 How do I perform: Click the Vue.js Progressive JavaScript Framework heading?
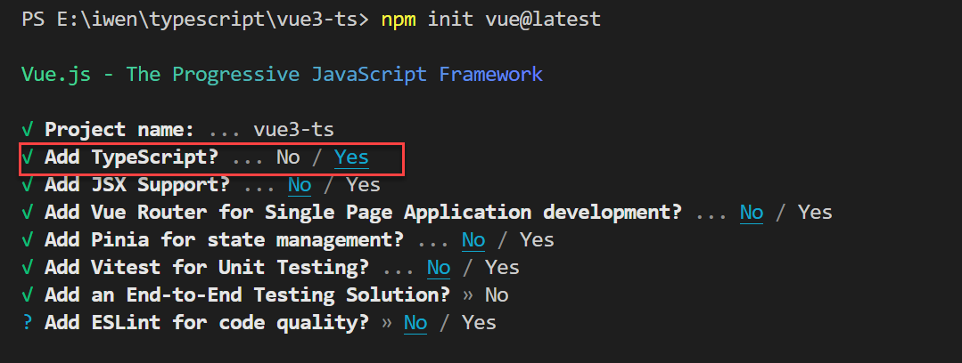pyautogui.click(x=282, y=74)
